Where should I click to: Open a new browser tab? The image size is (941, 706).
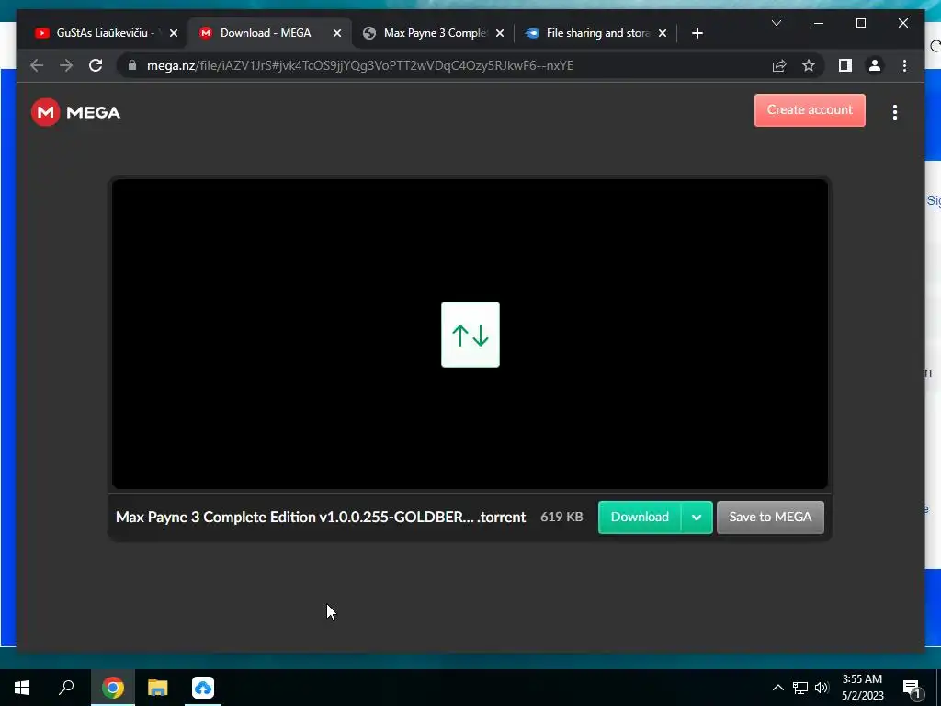697,33
